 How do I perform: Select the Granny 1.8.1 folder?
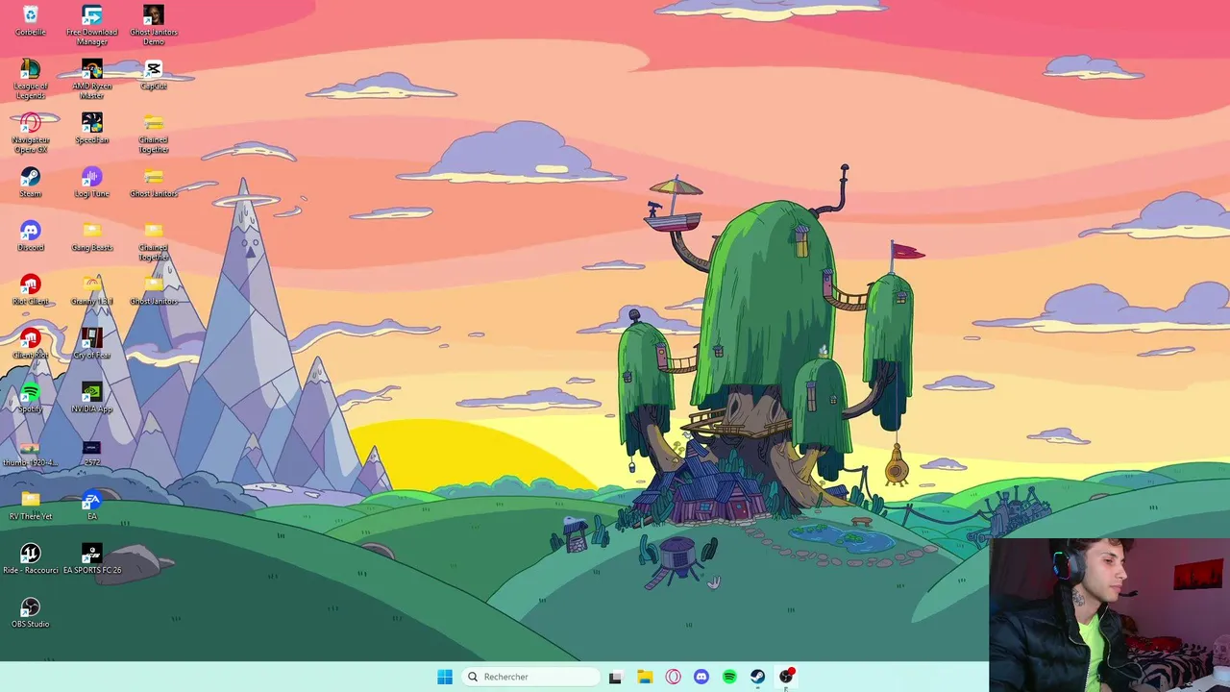(92, 289)
